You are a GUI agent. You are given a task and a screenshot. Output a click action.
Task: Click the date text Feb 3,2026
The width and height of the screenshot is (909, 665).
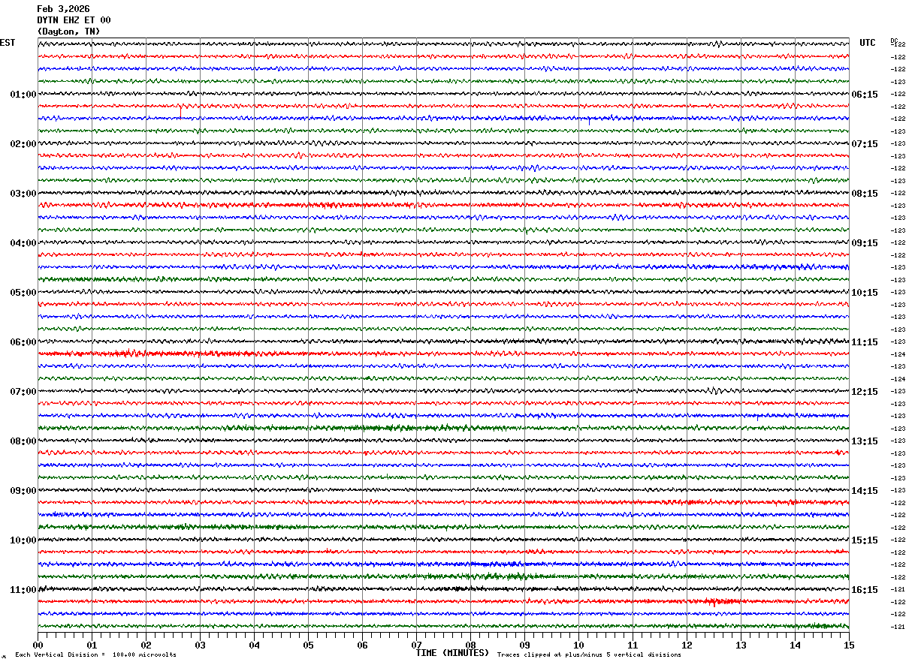(x=63, y=9)
